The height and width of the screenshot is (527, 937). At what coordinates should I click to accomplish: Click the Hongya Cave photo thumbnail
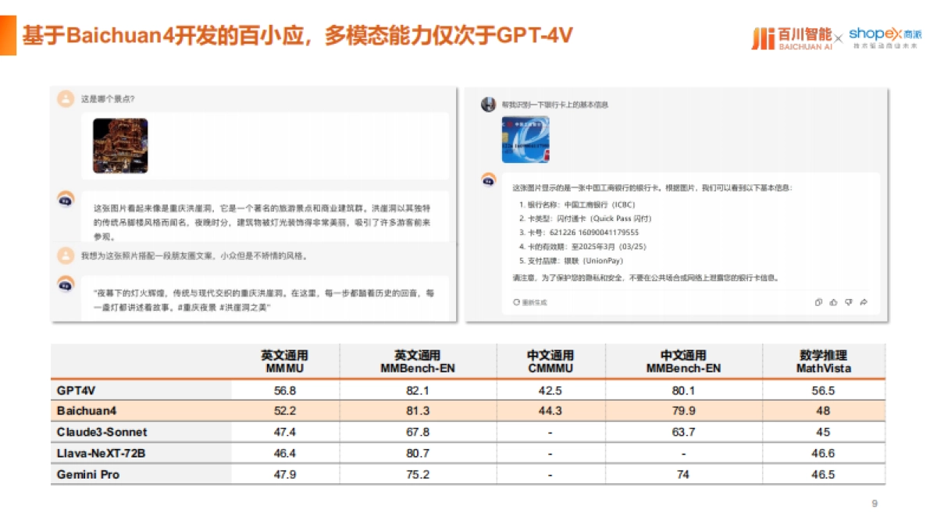point(119,145)
